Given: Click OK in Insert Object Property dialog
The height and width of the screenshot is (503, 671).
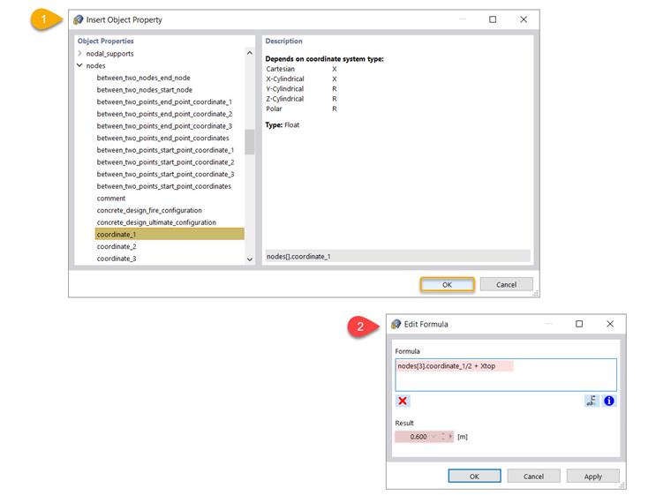Looking at the screenshot, I should point(448,284).
